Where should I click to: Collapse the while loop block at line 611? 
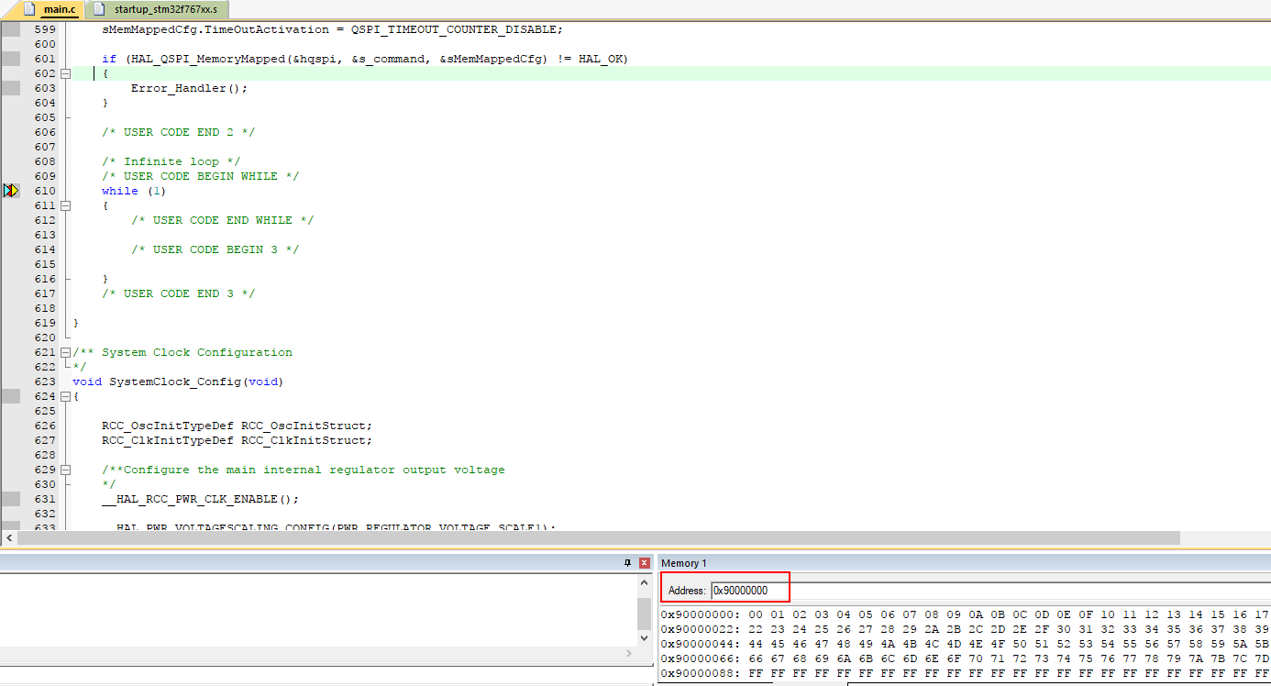(x=65, y=205)
